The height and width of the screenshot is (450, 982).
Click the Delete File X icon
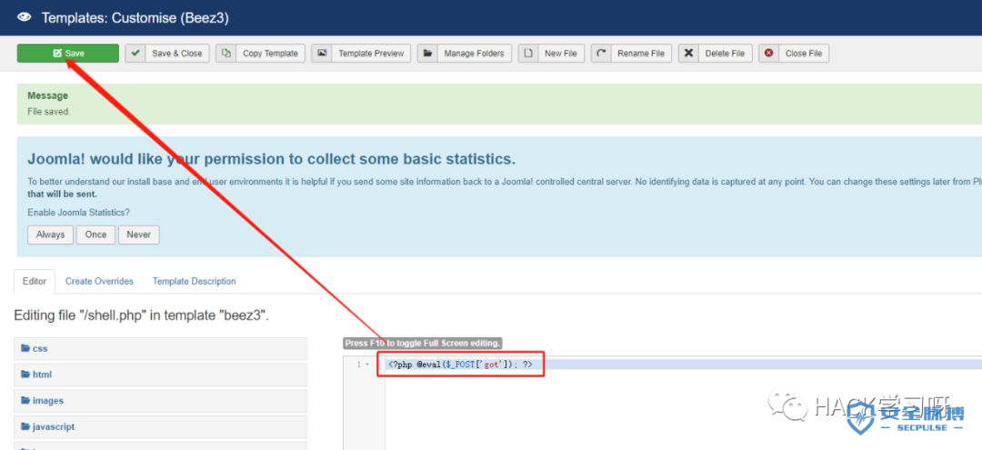coord(688,54)
